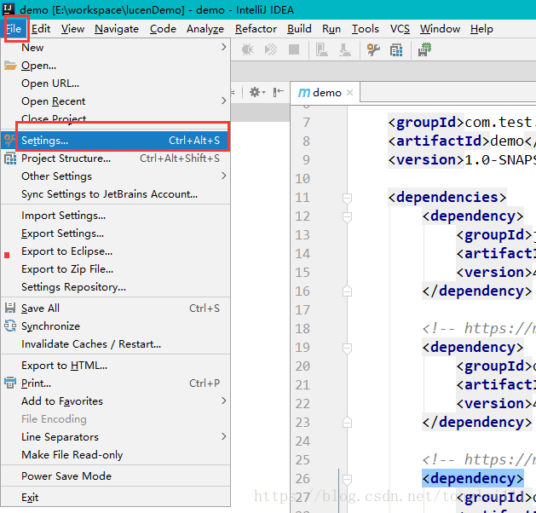536x513 pixels.
Task: Expand the Line Separators submenu
Action: [x=116, y=437]
